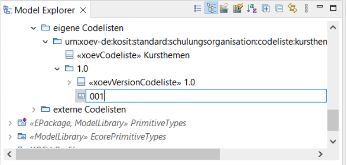Click the Model Explorer tab icon
The width and height of the screenshot is (346, 165).
click(x=7, y=10)
